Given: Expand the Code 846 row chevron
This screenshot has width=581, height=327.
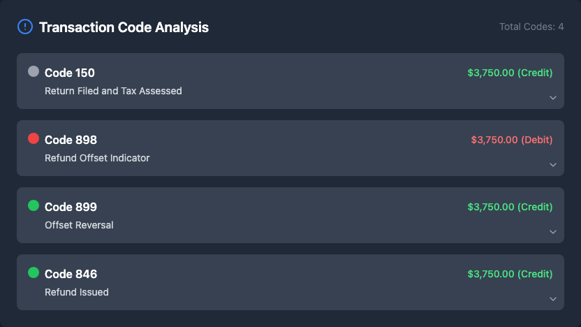Looking at the screenshot, I should pyautogui.click(x=553, y=299).
